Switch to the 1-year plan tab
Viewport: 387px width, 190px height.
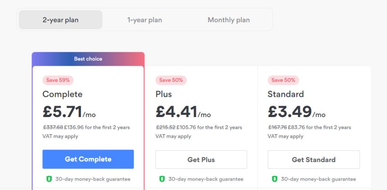pyautogui.click(x=144, y=20)
